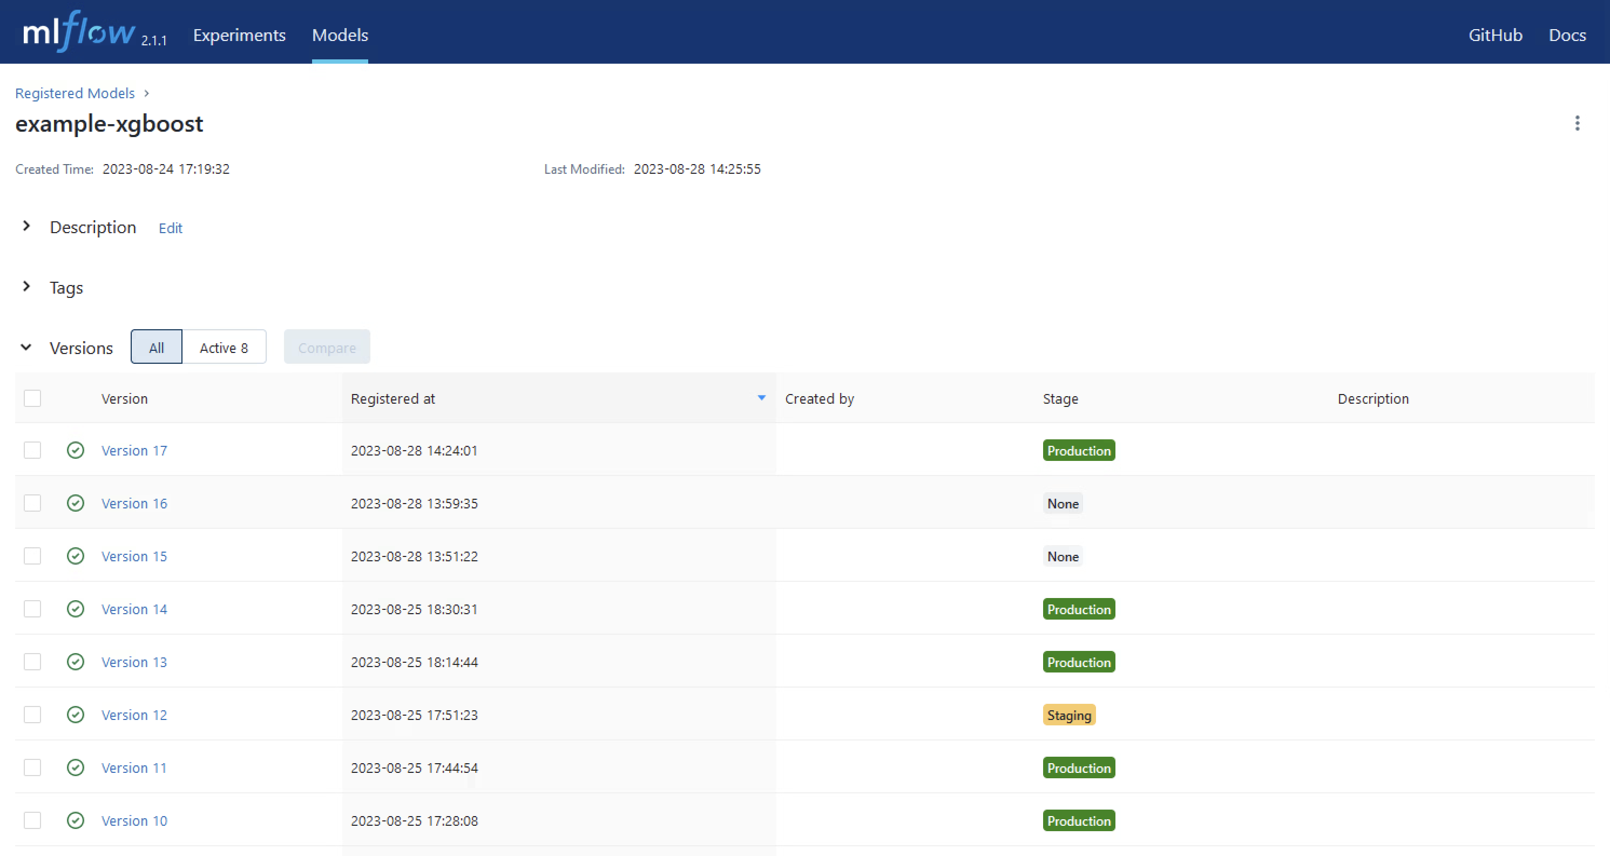Open the Models tab
The height and width of the screenshot is (856, 1610).
[x=340, y=35]
